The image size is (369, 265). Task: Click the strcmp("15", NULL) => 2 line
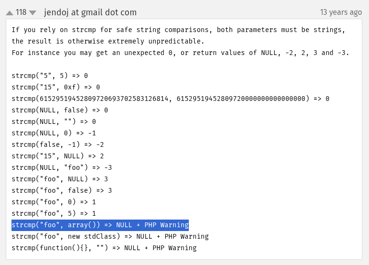[58, 156]
